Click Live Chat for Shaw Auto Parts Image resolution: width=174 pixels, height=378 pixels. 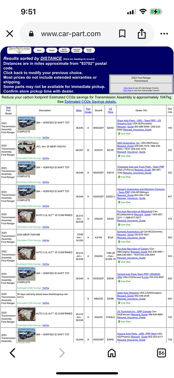(124, 134)
